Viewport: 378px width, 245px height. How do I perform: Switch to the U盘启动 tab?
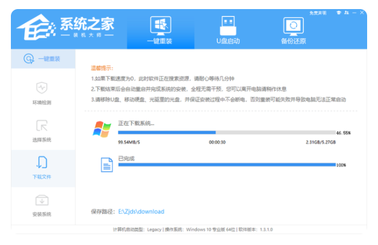point(228,30)
